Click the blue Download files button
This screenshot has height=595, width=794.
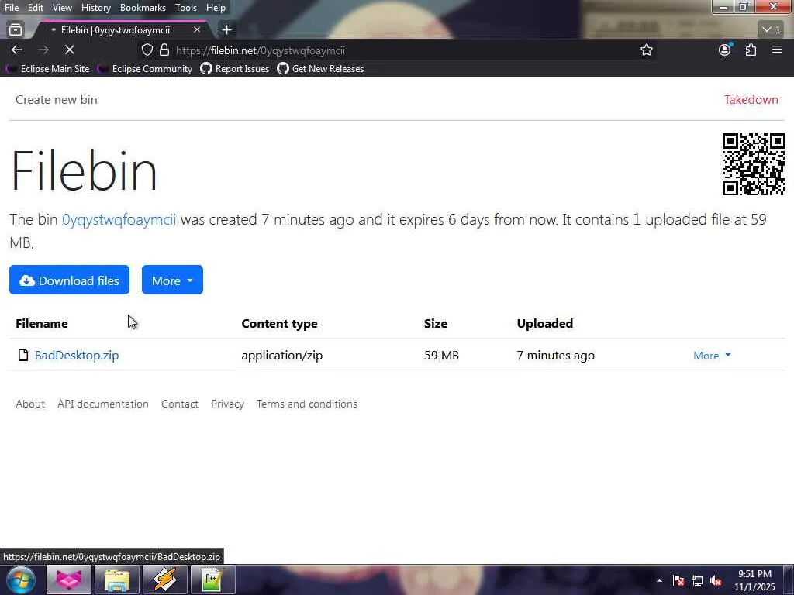coord(69,280)
